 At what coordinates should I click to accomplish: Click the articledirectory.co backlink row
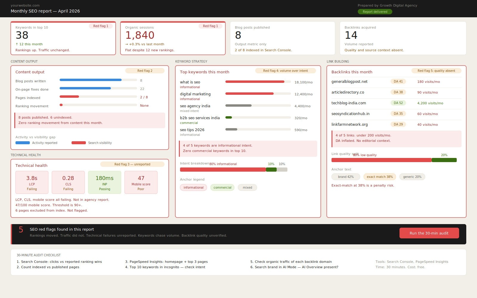tap(397, 92)
